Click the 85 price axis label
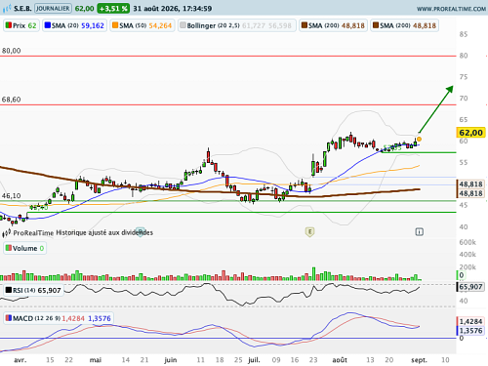The image size is (488, 366). [x=464, y=34]
